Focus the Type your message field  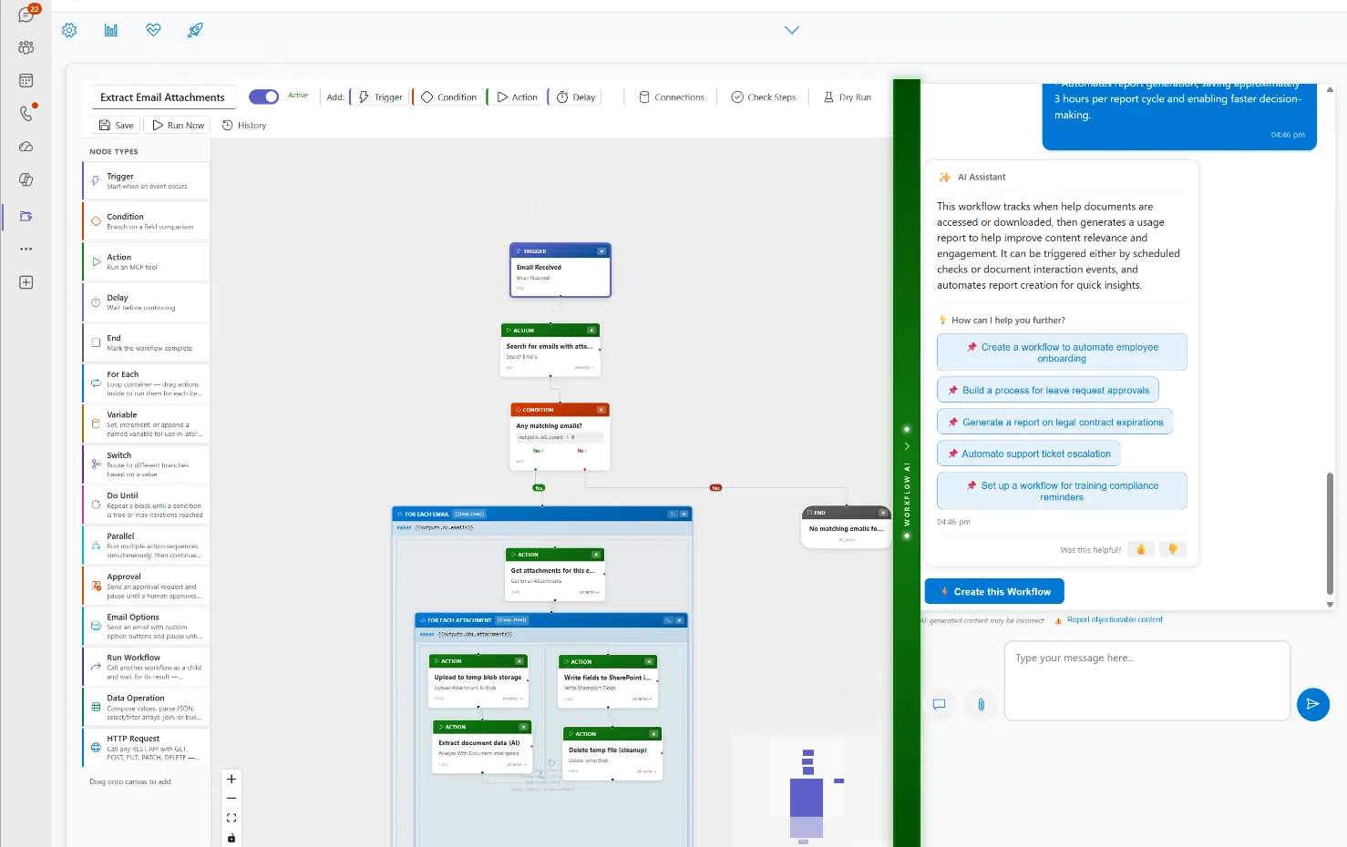[1146, 680]
